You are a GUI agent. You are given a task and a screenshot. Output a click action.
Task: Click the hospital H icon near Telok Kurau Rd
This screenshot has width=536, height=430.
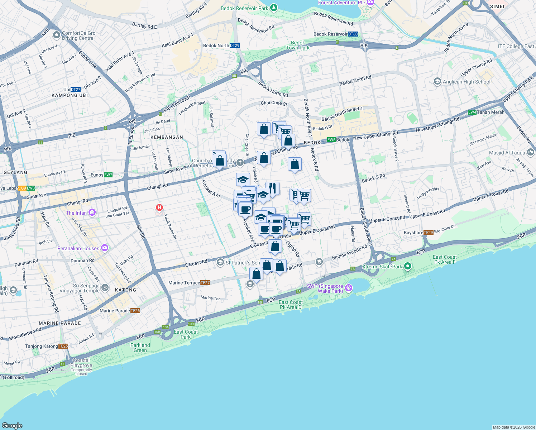pyautogui.click(x=159, y=207)
